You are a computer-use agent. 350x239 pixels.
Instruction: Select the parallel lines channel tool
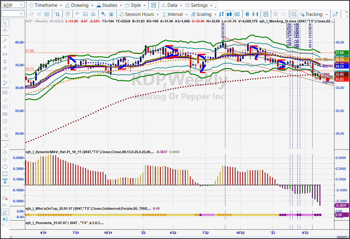(5, 68)
